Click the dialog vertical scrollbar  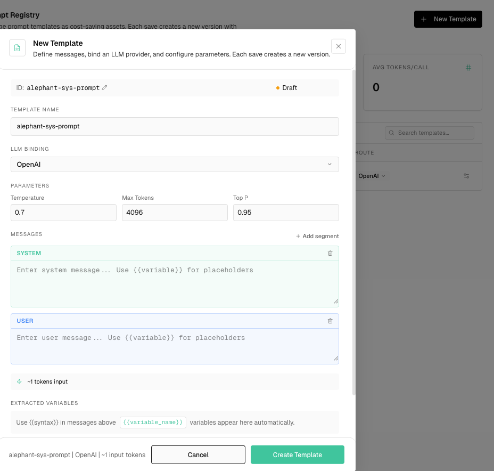tap(354, 232)
